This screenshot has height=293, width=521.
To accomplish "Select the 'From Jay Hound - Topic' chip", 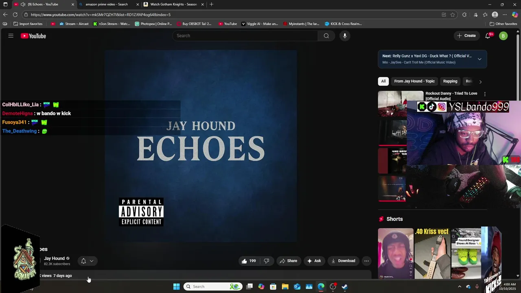I will 414,81.
